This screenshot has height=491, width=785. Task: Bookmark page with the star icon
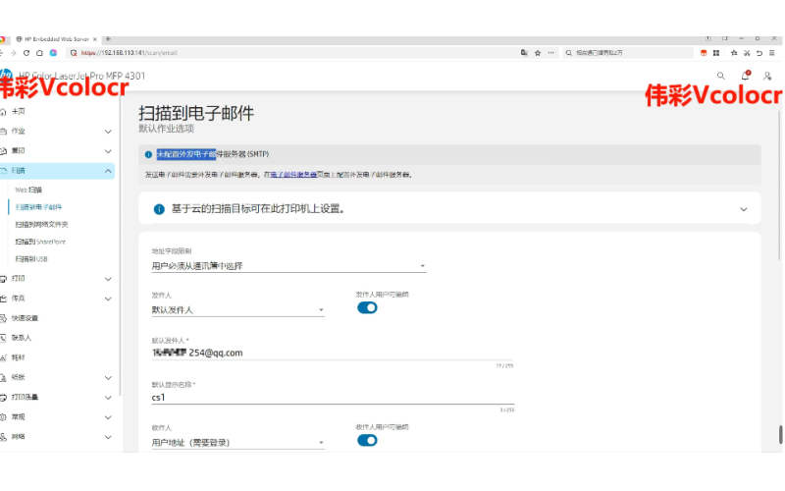[x=538, y=52]
